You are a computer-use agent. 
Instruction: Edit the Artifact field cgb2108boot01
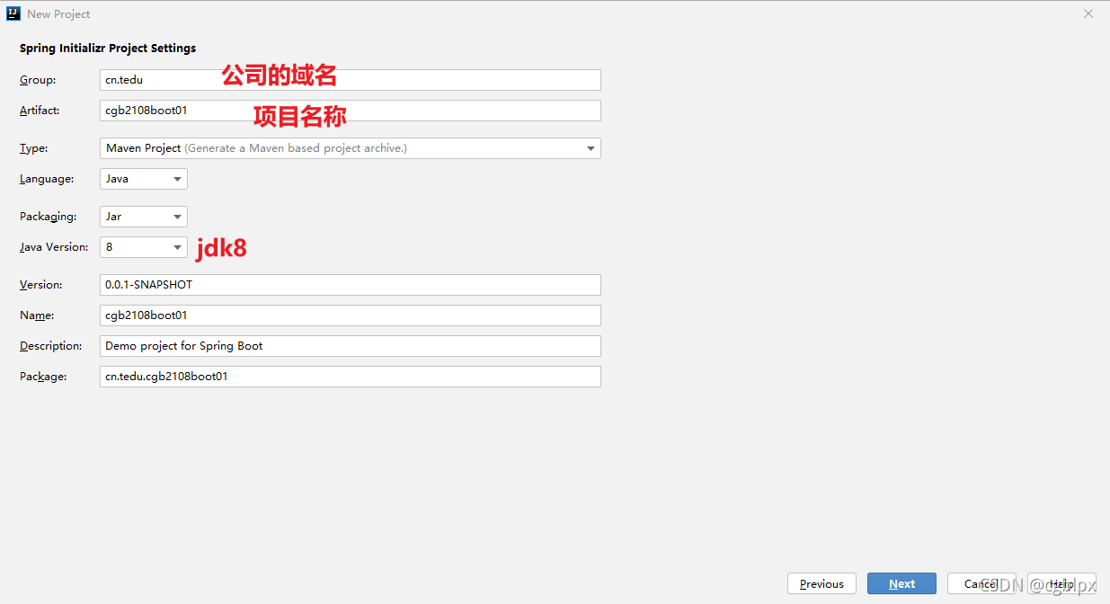[350, 111]
